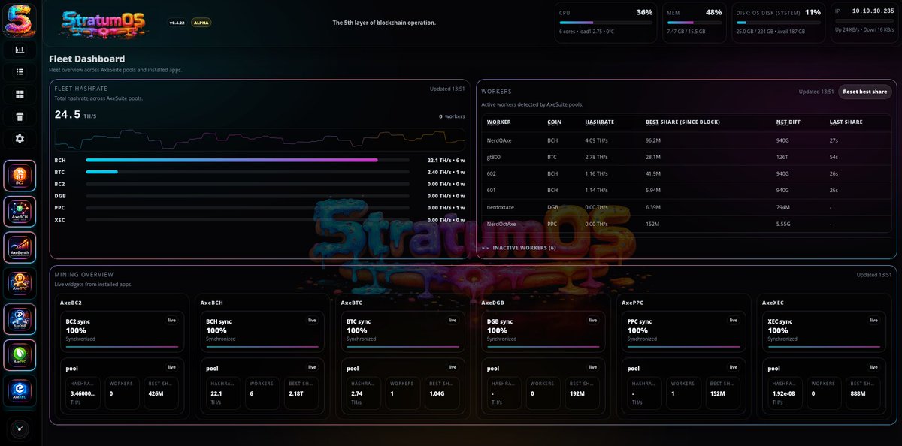
Task: Launch the AxePPC app icon in the sidebar
Action: click(20, 354)
